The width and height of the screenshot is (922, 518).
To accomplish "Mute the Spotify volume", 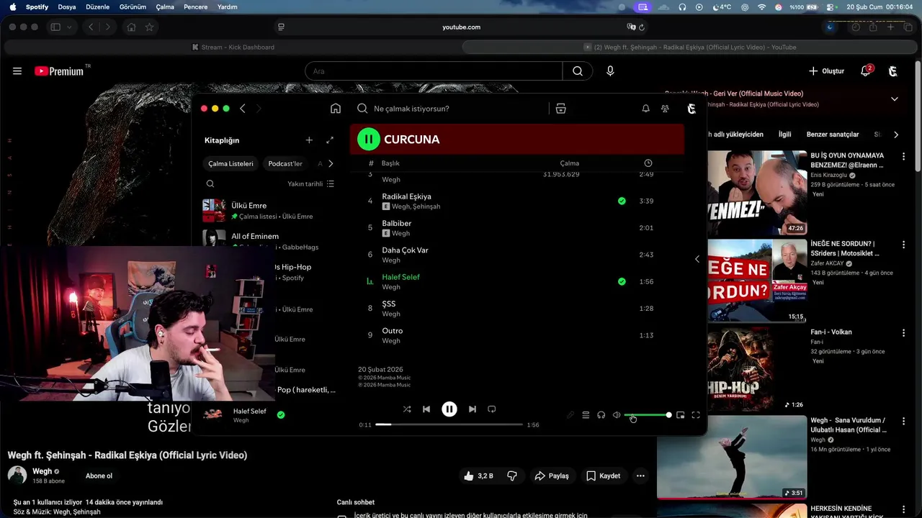I will (617, 415).
